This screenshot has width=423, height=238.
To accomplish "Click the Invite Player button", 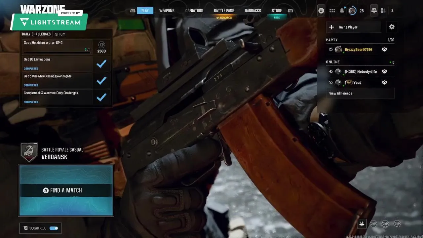I will click(354, 27).
